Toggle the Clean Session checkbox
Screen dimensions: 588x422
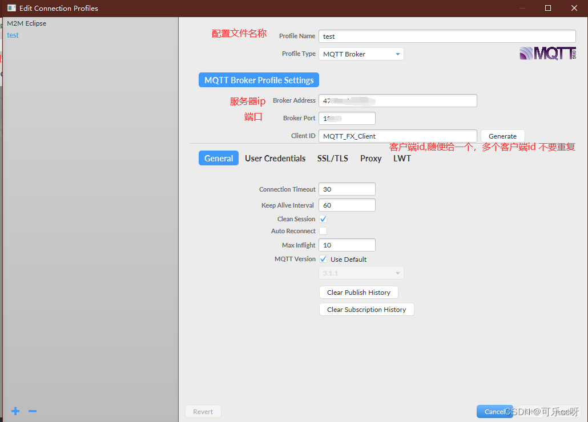coord(323,219)
